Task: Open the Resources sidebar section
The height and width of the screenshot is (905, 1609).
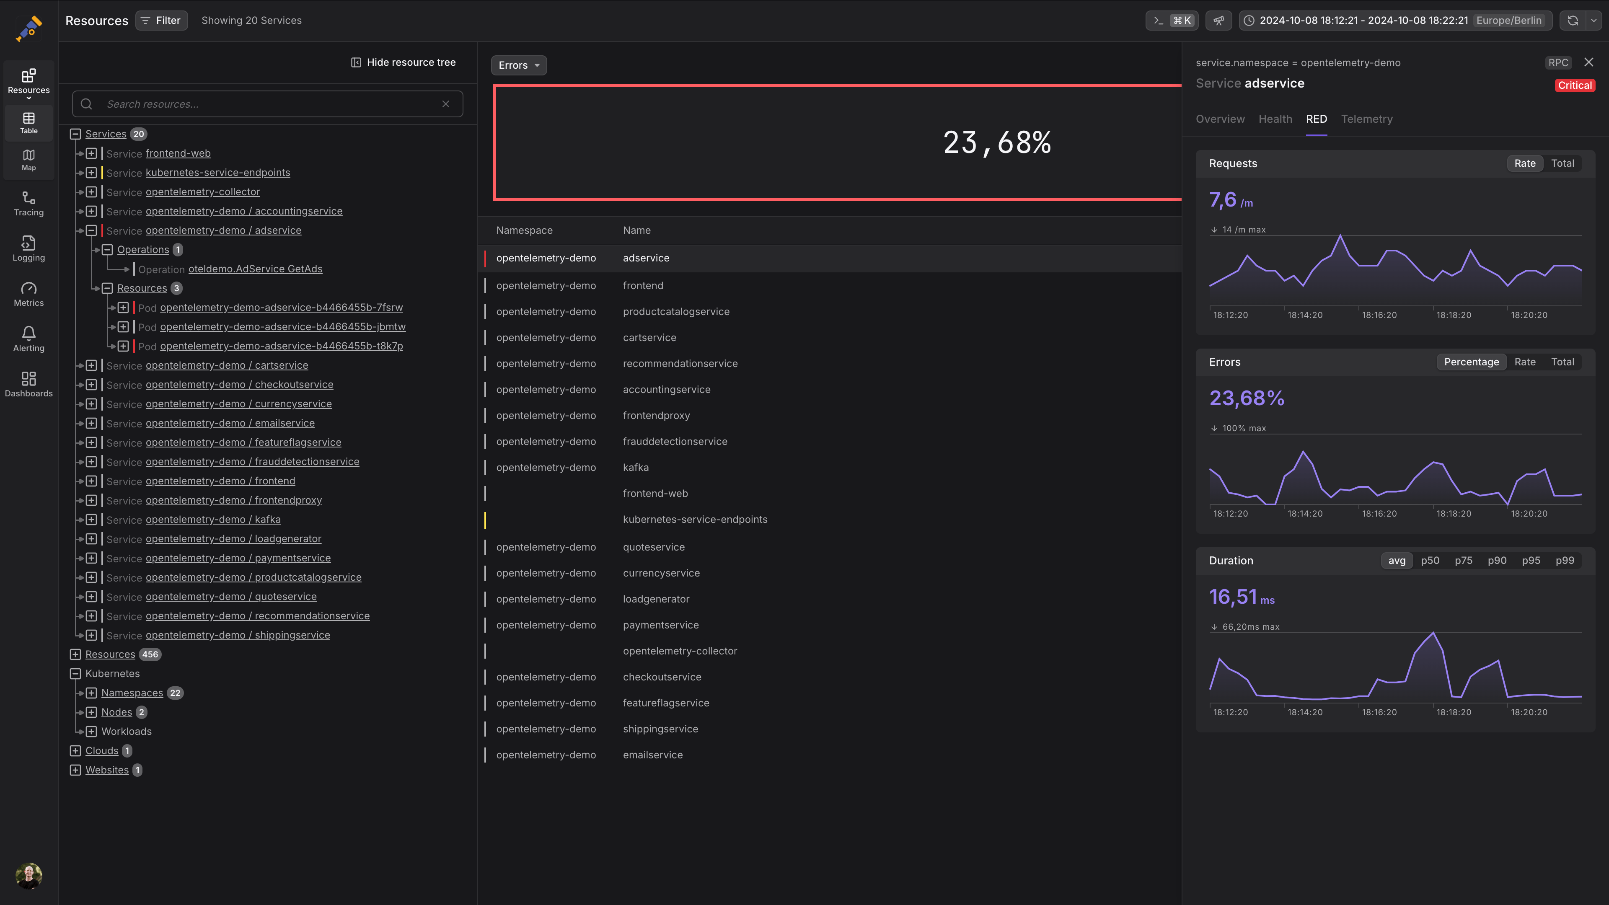Action: tap(29, 83)
